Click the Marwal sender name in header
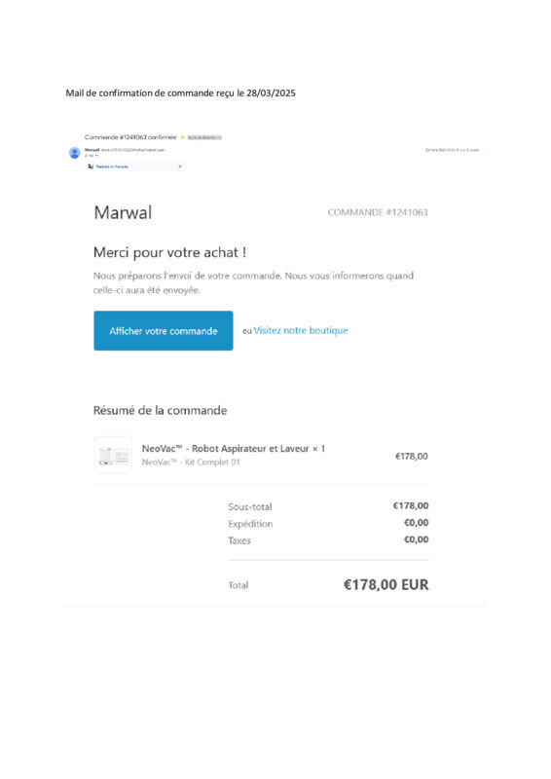This screenshot has width=551, height=779. tap(92, 150)
